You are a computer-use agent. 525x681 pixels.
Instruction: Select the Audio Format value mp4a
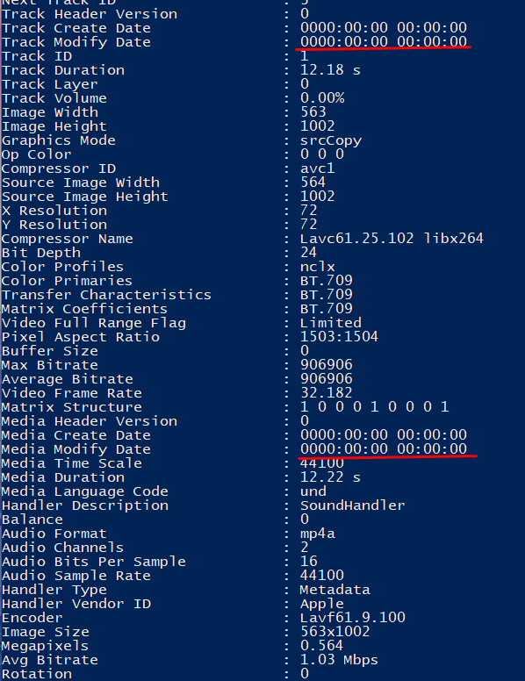(x=317, y=534)
